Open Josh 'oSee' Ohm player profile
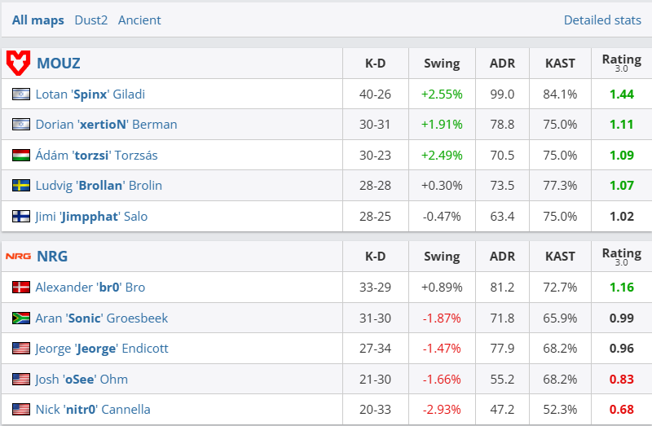Viewport: 652px width, 426px height. (81, 380)
